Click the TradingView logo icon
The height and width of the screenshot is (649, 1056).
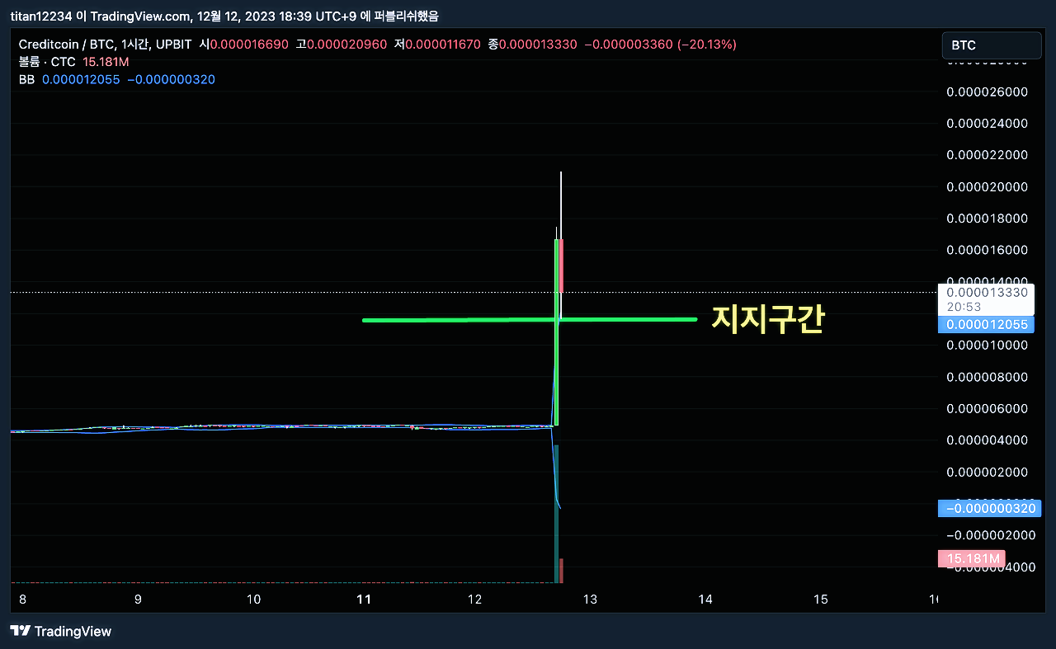(x=18, y=632)
